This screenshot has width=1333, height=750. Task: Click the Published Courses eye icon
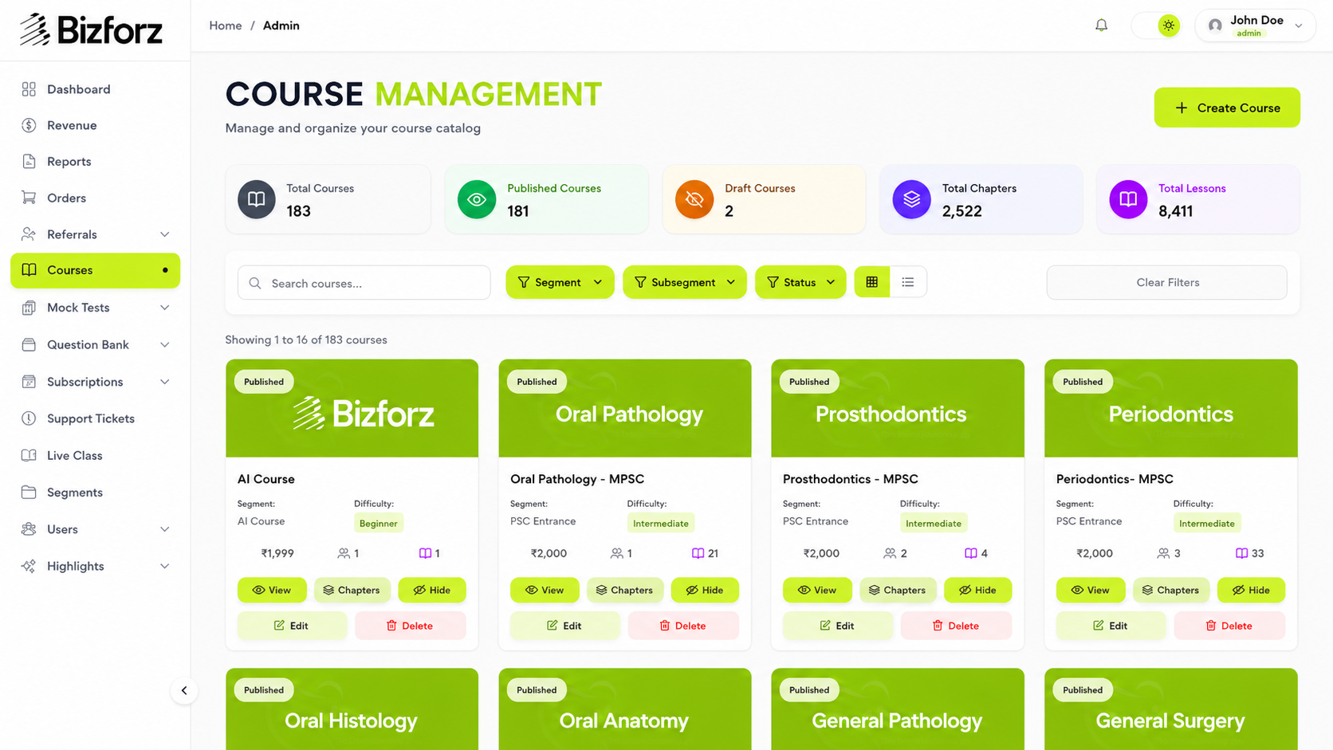[x=477, y=199]
